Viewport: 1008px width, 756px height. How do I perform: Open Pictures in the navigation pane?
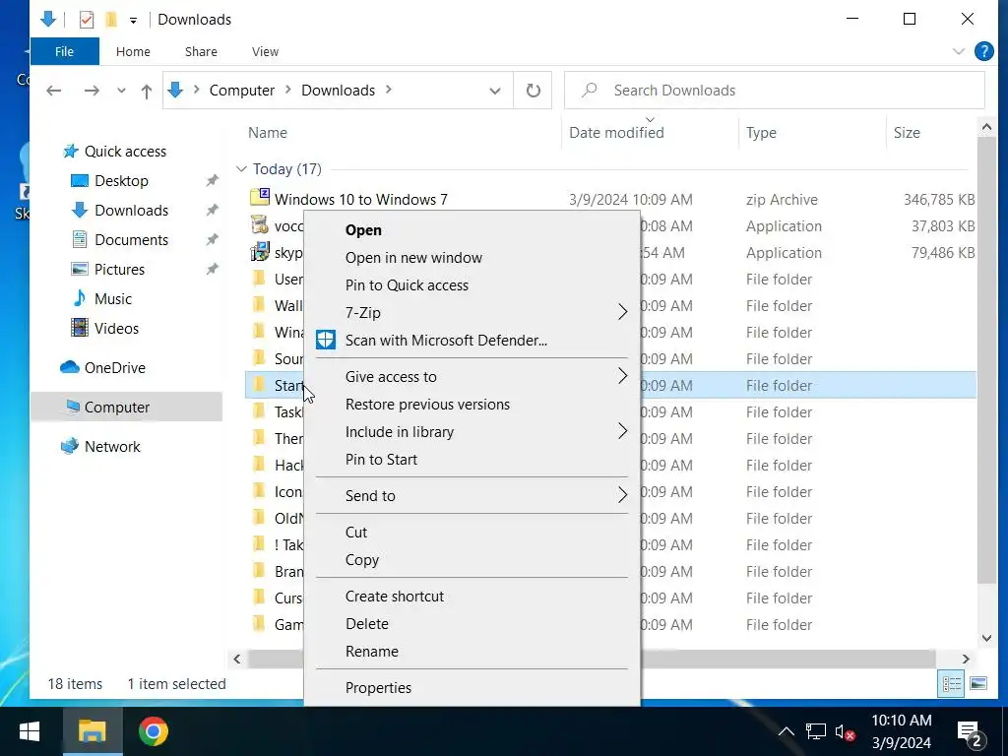tap(119, 270)
